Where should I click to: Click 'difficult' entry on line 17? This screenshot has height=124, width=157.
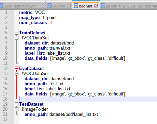tap(116, 94)
